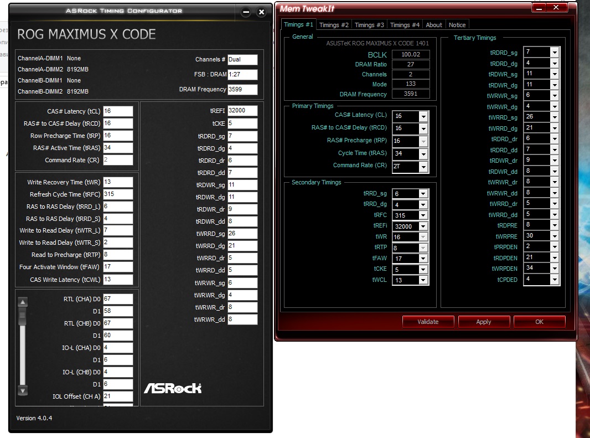
Task: Click the FSB : DRAM field
Action: click(242, 75)
